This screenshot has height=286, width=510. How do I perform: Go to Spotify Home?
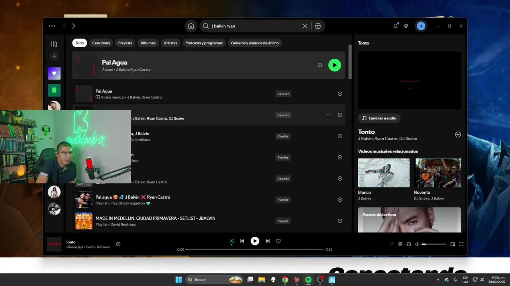[191, 26]
